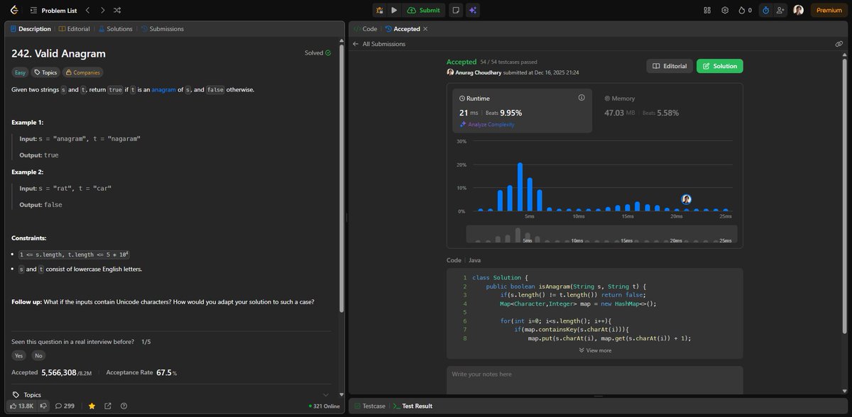
Task: Open the Test Result tab
Action: pyautogui.click(x=413, y=406)
